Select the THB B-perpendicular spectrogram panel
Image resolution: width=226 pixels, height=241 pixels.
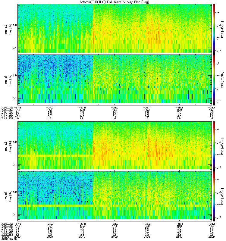[115, 28]
